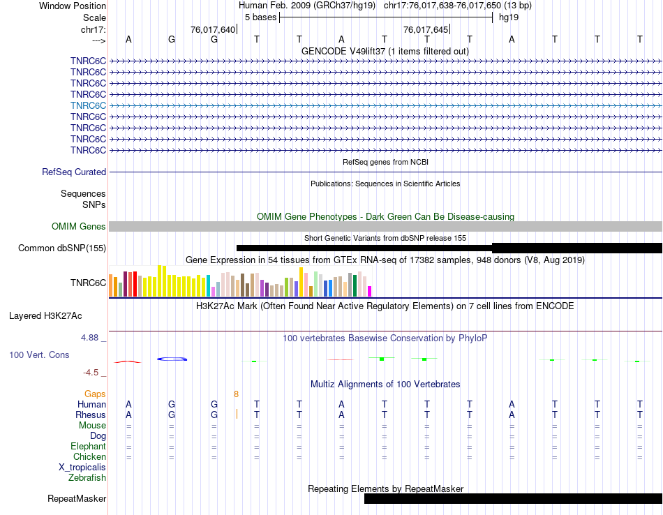Viewport: 663px width, 515px height.
Task: Click the 76,017,645 position marker
Action: point(426,29)
